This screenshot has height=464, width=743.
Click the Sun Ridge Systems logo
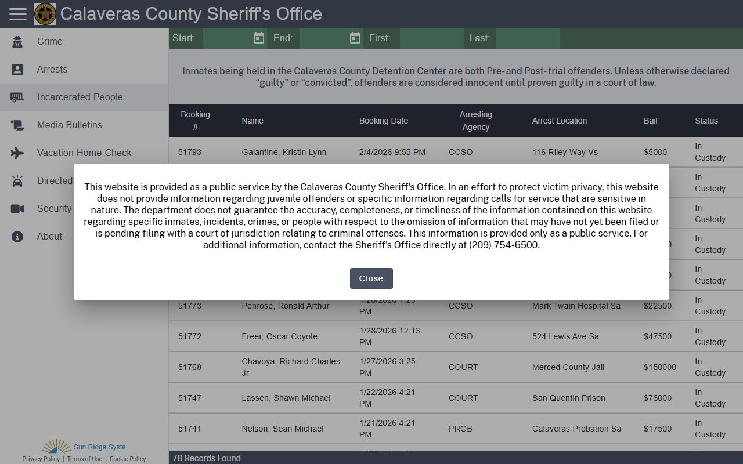(x=56, y=446)
